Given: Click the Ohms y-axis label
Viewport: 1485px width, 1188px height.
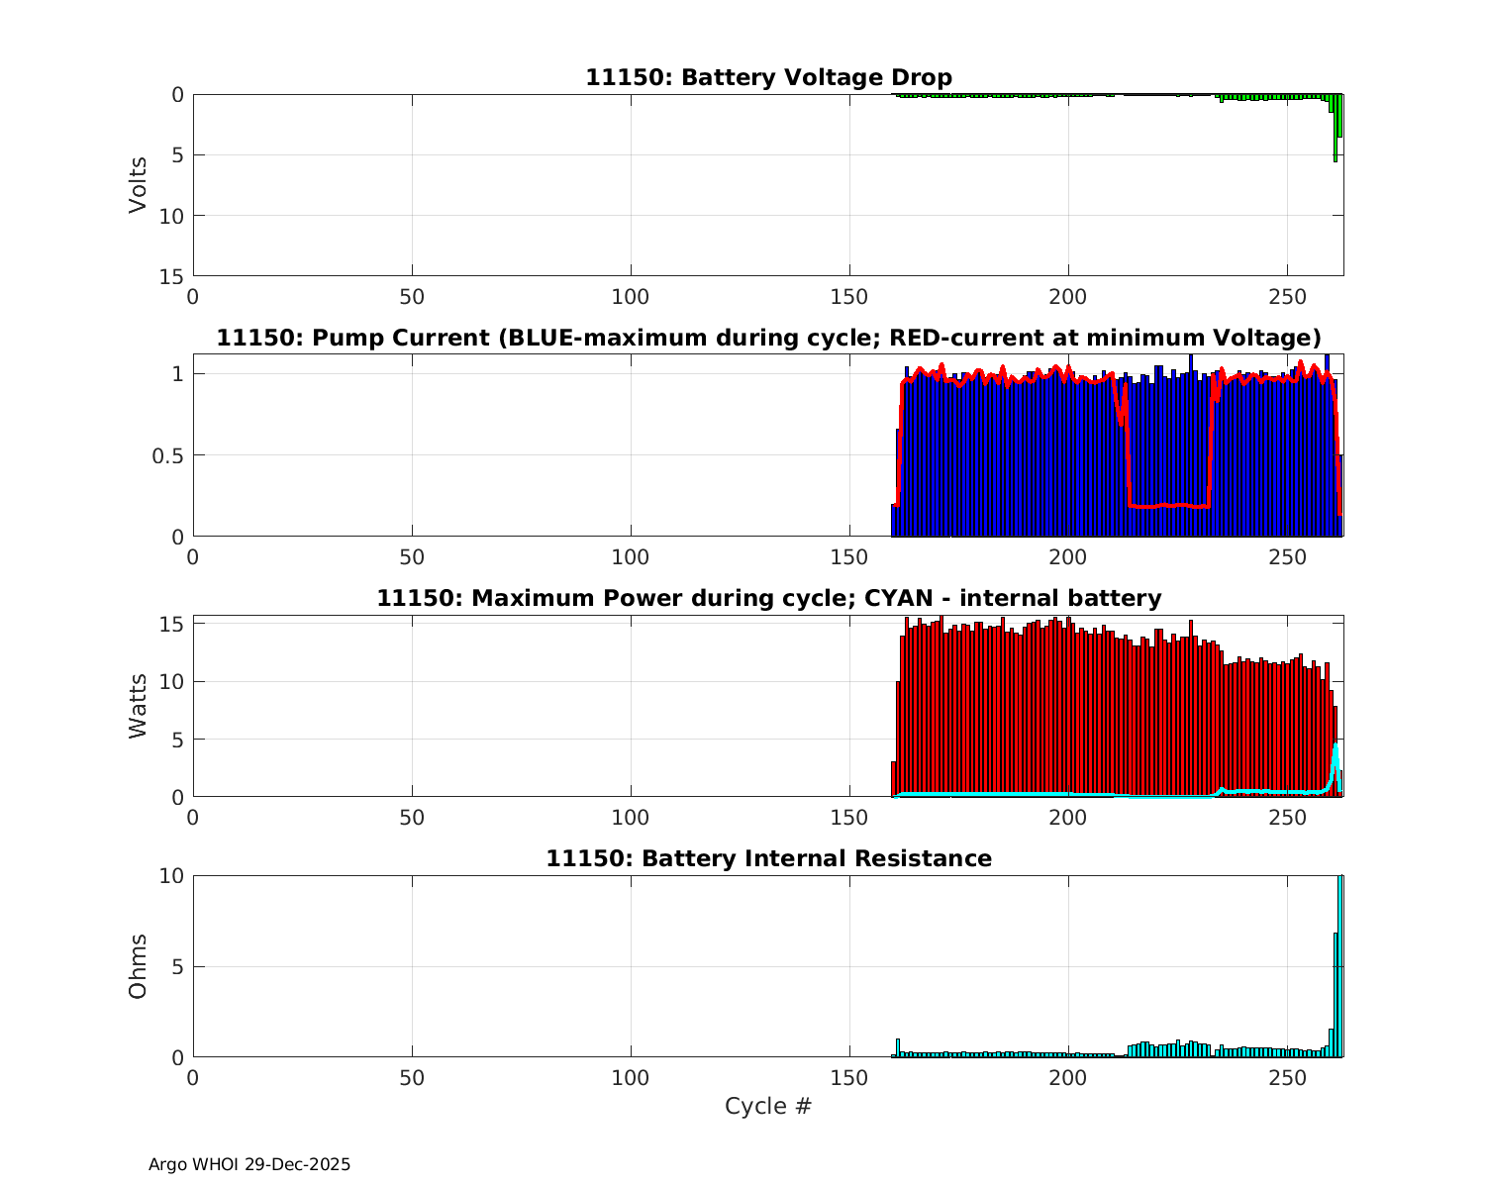Looking at the screenshot, I should click(138, 966).
